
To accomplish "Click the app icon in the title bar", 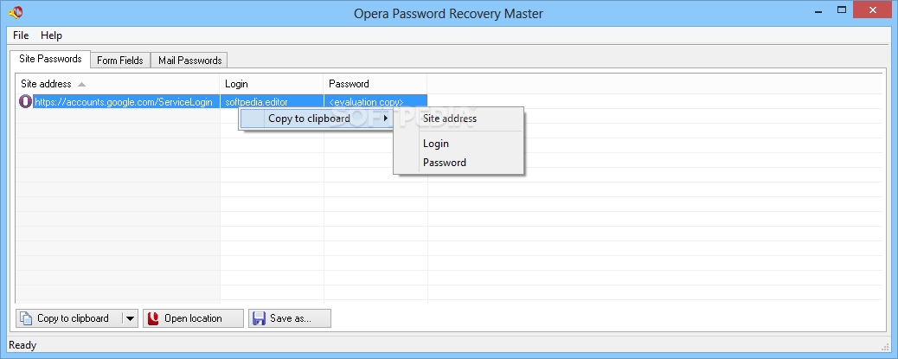I will coord(15,12).
